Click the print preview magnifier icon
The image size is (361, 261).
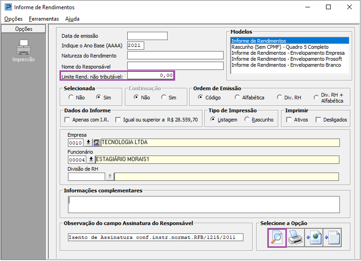277,238
